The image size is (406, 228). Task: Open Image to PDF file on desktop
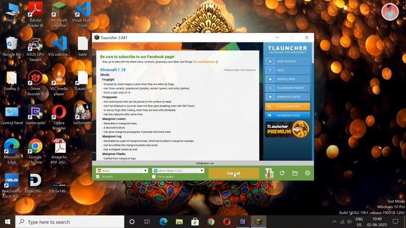[x=59, y=152]
